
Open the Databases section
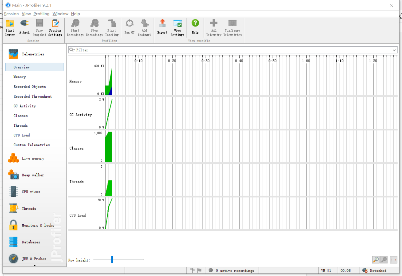[x=24, y=242]
